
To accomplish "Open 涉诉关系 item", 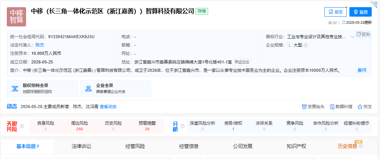I will (x=264, y=126).
